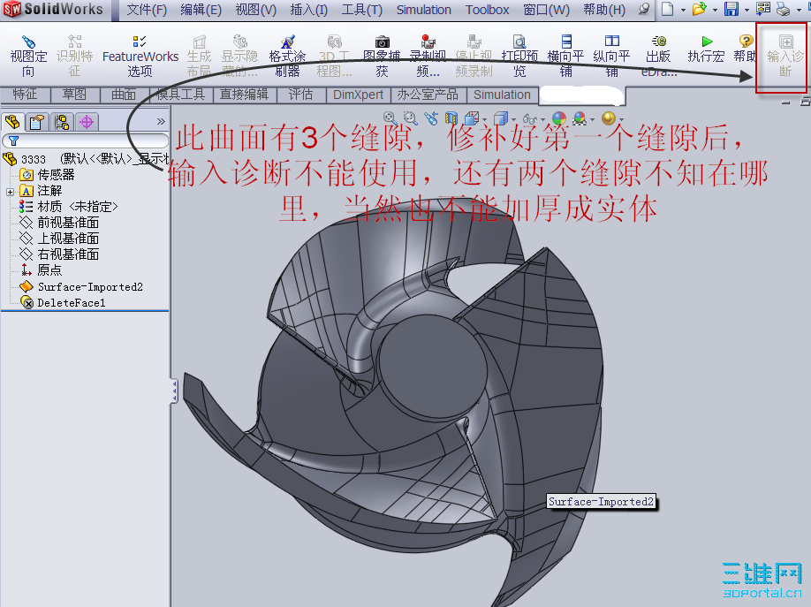
Task: Open dropdown arrow next to New document
Action: tap(683, 10)
